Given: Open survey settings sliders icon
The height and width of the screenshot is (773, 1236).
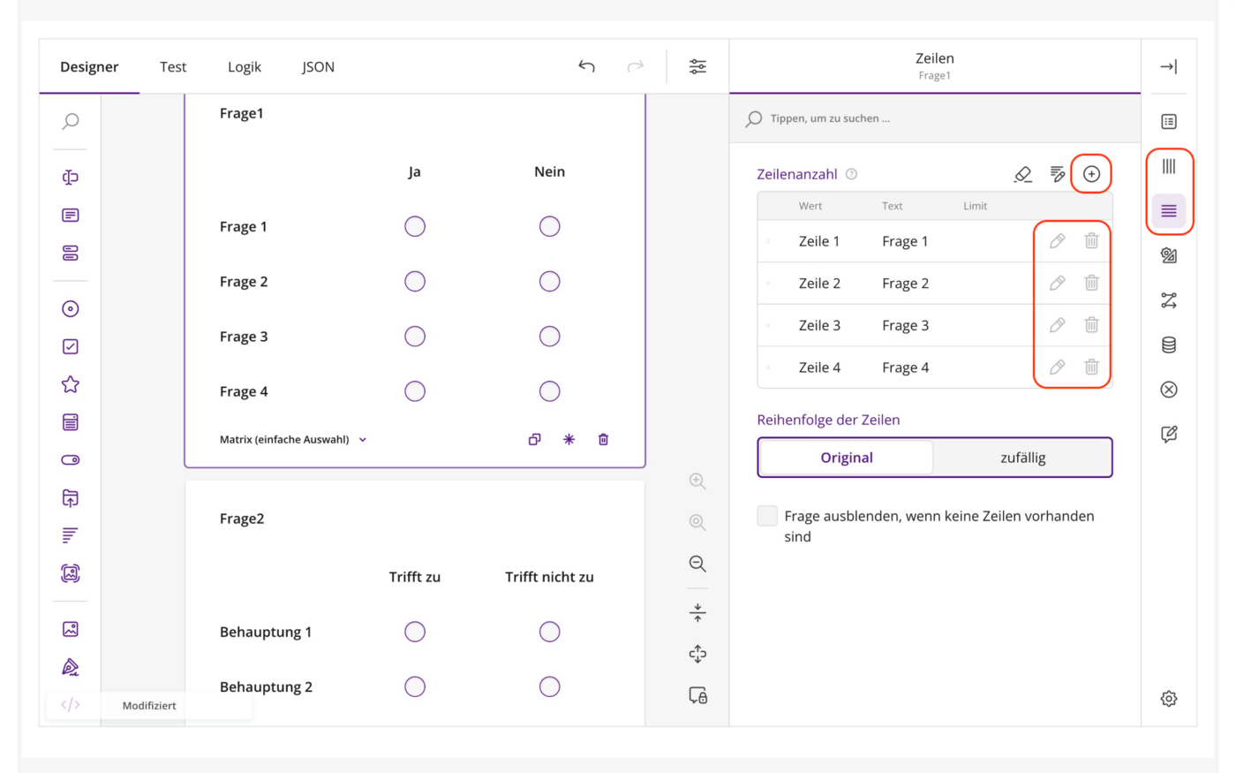Looking at the screenshot, I should click(x=697, y=66).
